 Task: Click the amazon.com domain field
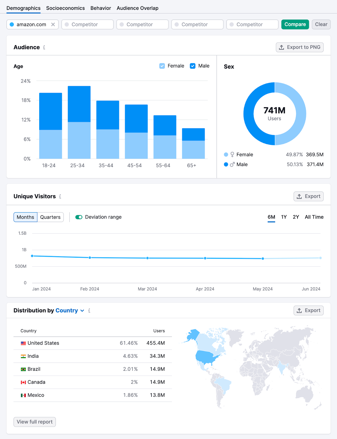[32, 24]
